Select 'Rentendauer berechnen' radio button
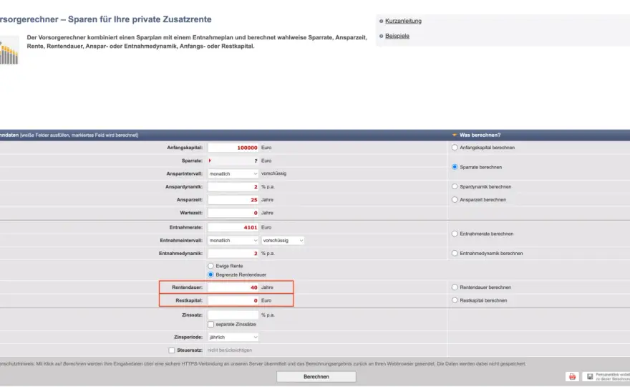 [455, 287]
